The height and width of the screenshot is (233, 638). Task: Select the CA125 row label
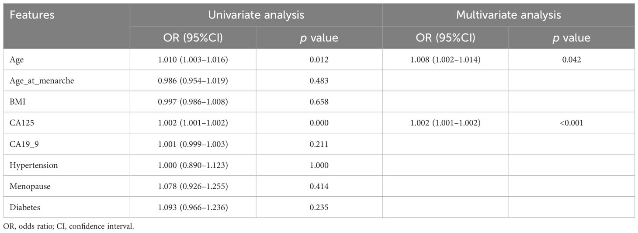[x=21, y=123]
